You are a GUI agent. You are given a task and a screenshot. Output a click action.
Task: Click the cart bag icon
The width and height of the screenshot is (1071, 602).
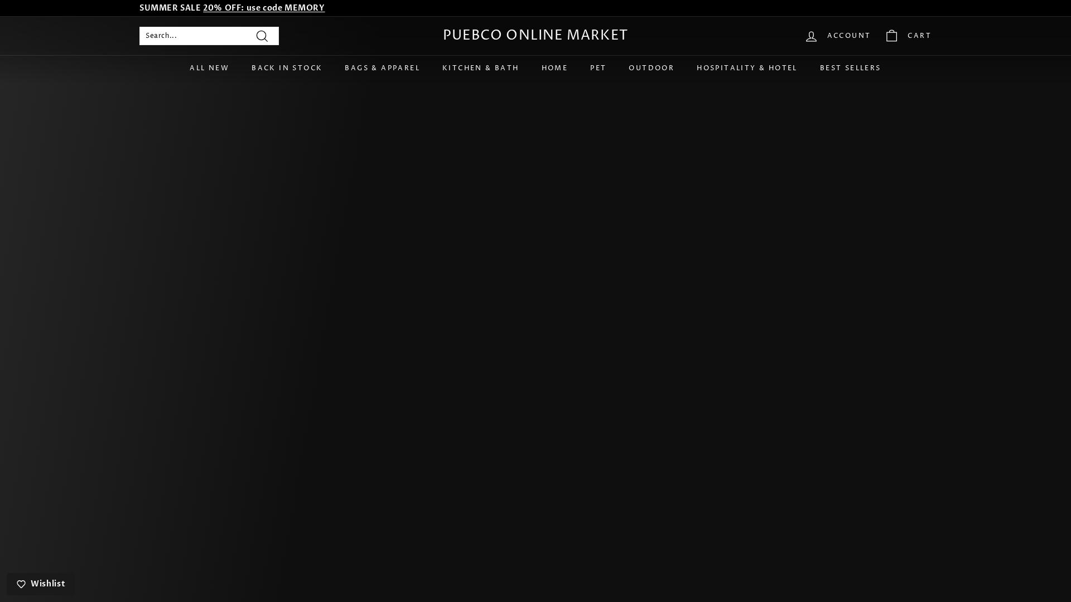pyautogui.click(x=891, y=36)
